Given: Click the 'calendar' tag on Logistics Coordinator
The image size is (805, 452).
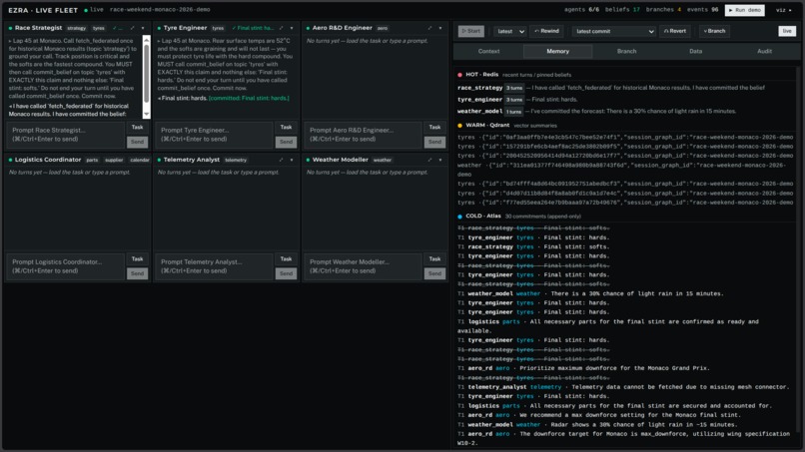Looking at the screenshot, I should (x=139, y=160).
